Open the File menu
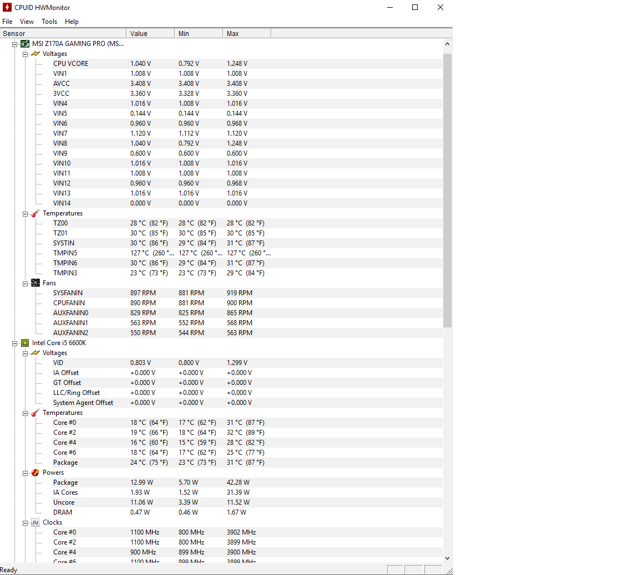This screenshot has width=639, height=575. coord(7,22)
